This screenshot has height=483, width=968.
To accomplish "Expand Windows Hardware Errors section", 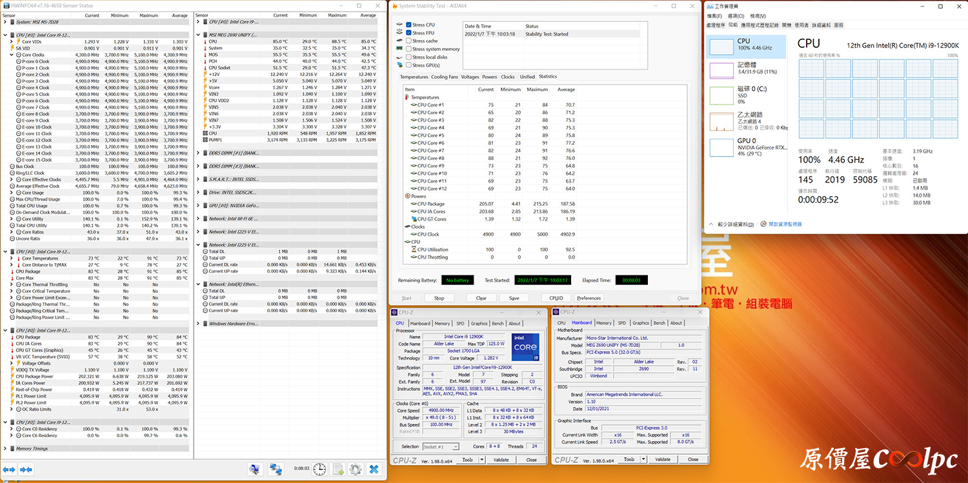I will coord(198,324).
